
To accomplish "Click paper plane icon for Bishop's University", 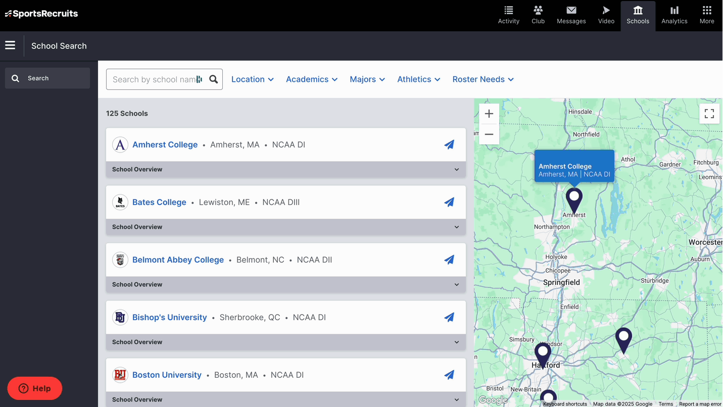I will point(449,317).
